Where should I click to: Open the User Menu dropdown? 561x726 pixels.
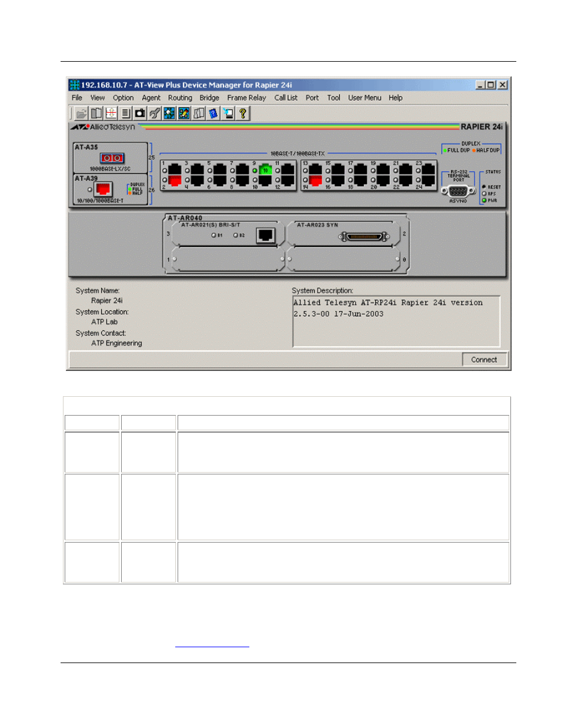pos(365,98)
